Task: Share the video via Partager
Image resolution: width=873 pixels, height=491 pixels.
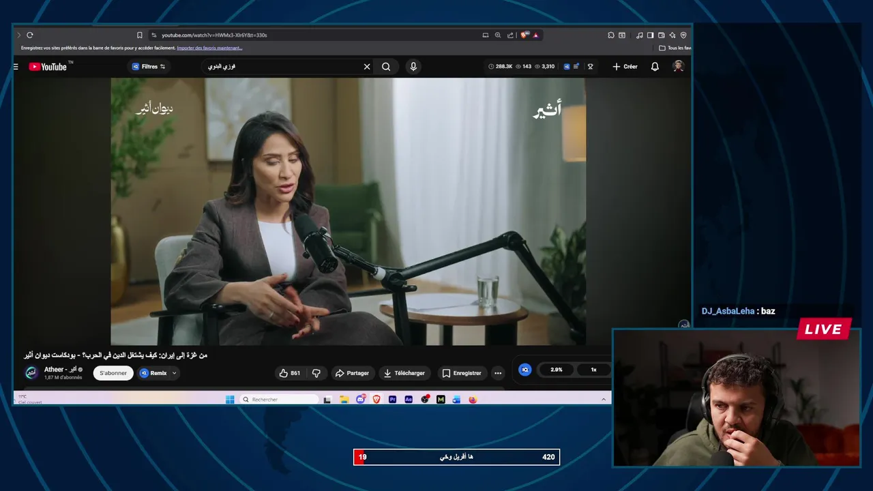Action: [352, 373]
